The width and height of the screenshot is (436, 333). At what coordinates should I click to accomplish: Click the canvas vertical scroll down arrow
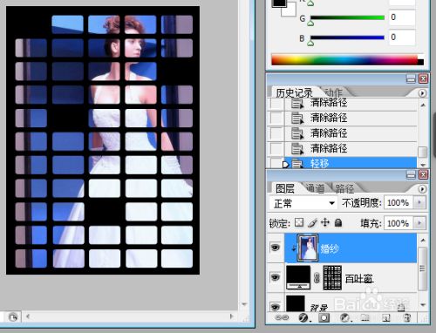pyautogui.click(x=244, y=304)
